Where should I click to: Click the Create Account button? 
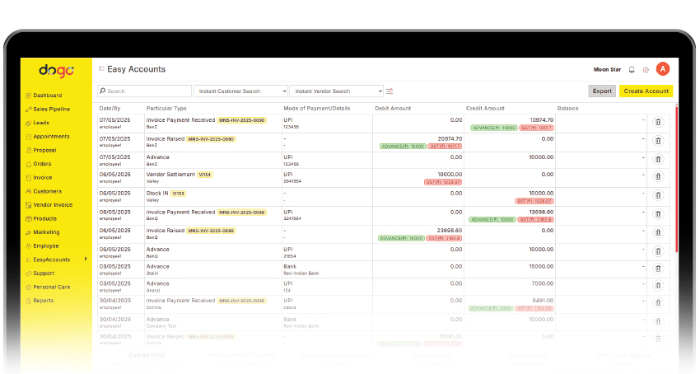coord(646,91)
